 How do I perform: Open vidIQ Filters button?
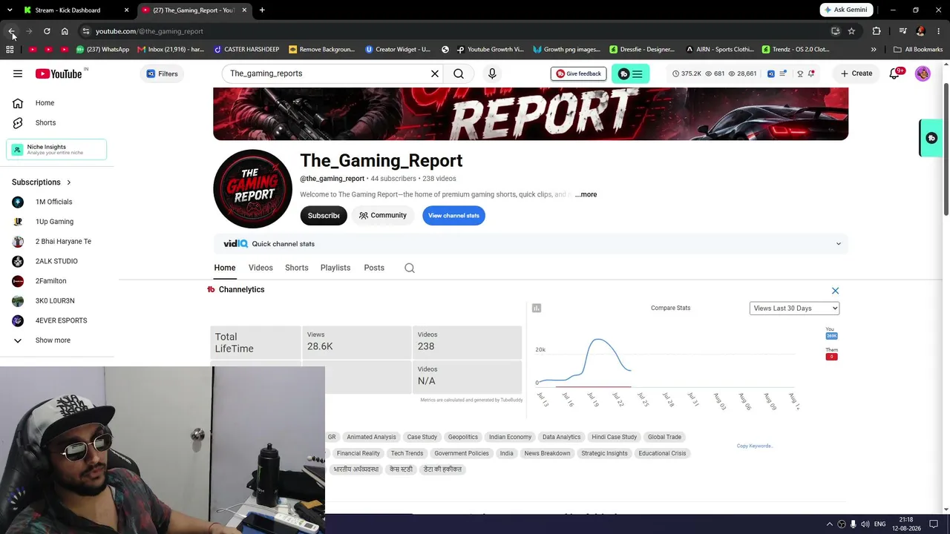click(163, 73)
